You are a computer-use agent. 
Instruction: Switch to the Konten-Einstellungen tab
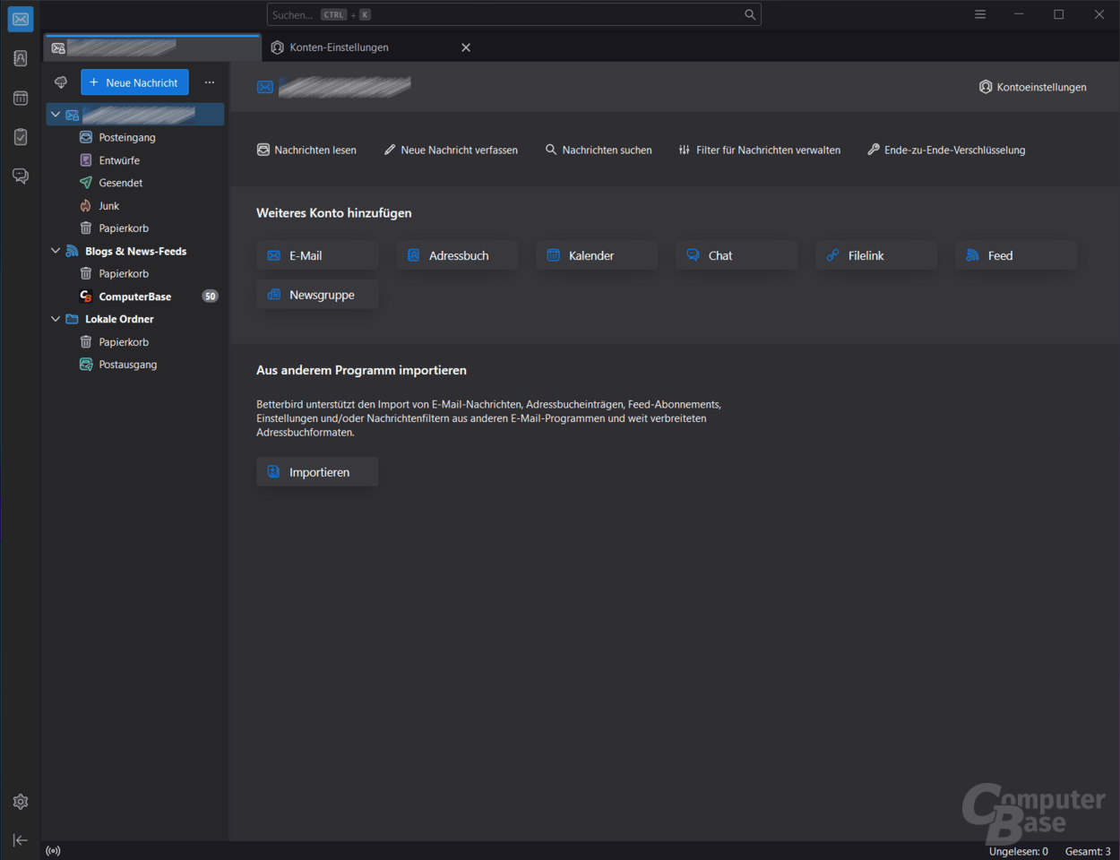[x=339, y=47]
